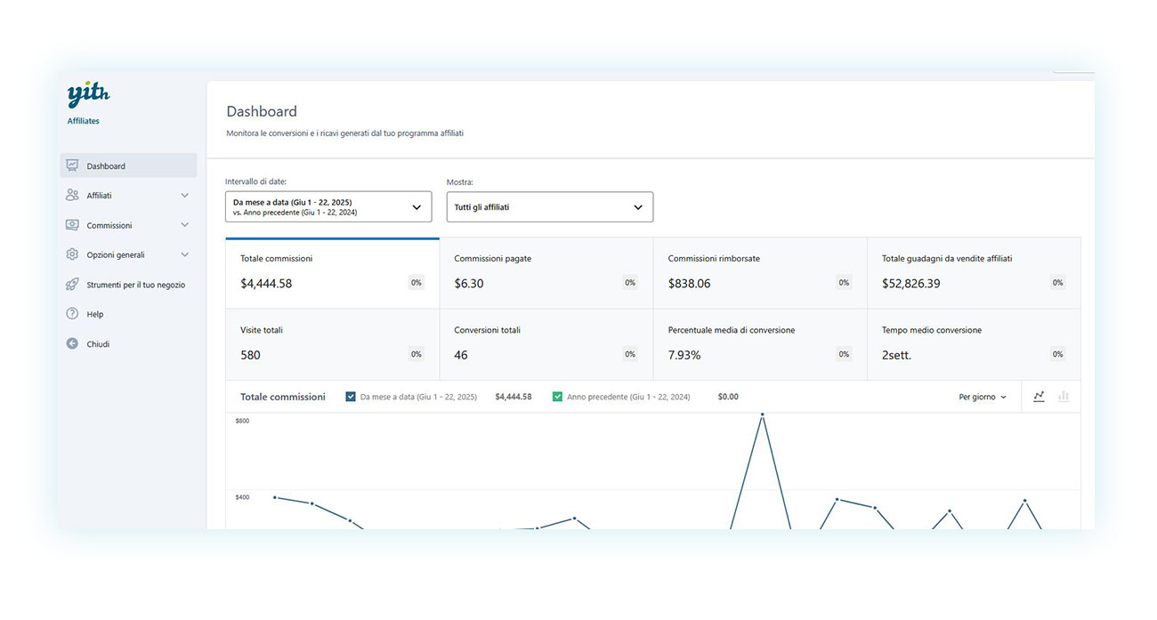The height and width of the screenshot is (620, 1157).
Task: Open the Intervallo di date dropdown
Action: pos(328,206)
